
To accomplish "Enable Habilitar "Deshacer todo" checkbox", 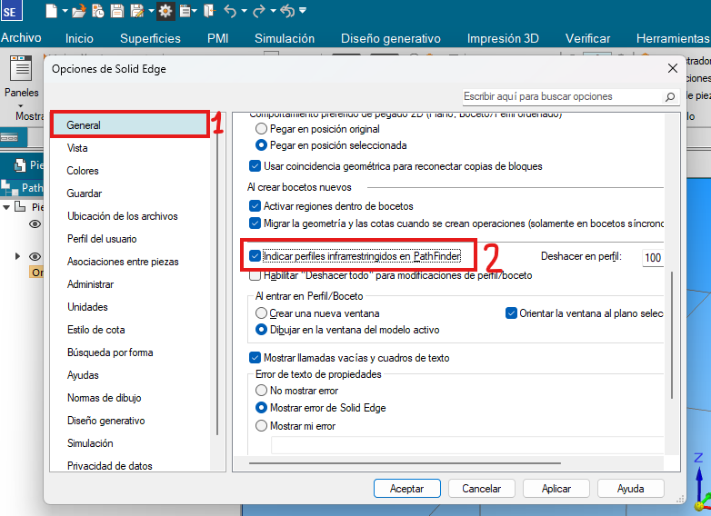I will click(x=255, y=275).
